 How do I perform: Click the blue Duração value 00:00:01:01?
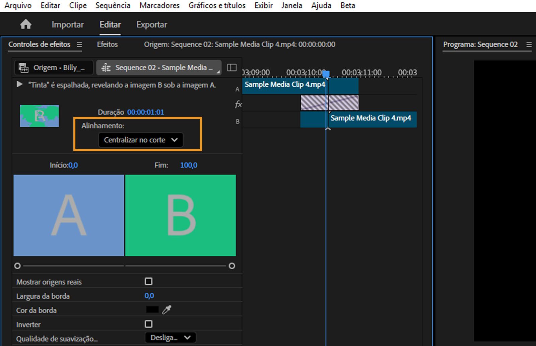tap(145, 112)
